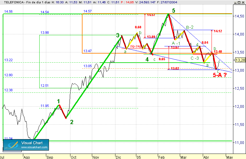Minimize the TELEFONICA chart window
This screenshot has height=159, width=246.
point(235,2)
